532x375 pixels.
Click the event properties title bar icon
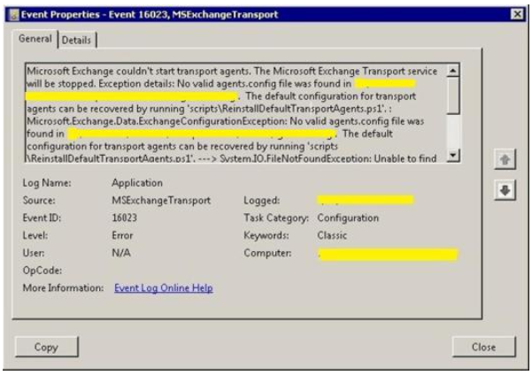tap(14, 14)
